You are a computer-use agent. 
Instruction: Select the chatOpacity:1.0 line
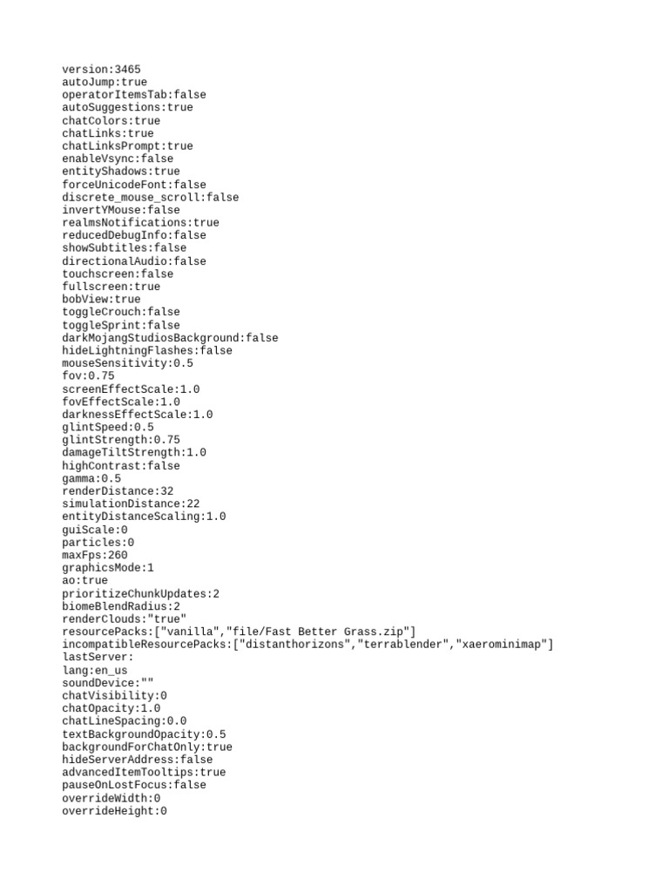point(111,708)
